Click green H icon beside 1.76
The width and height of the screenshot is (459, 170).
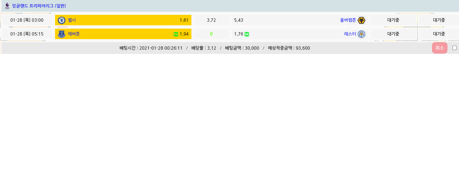[x=247, y=34]
